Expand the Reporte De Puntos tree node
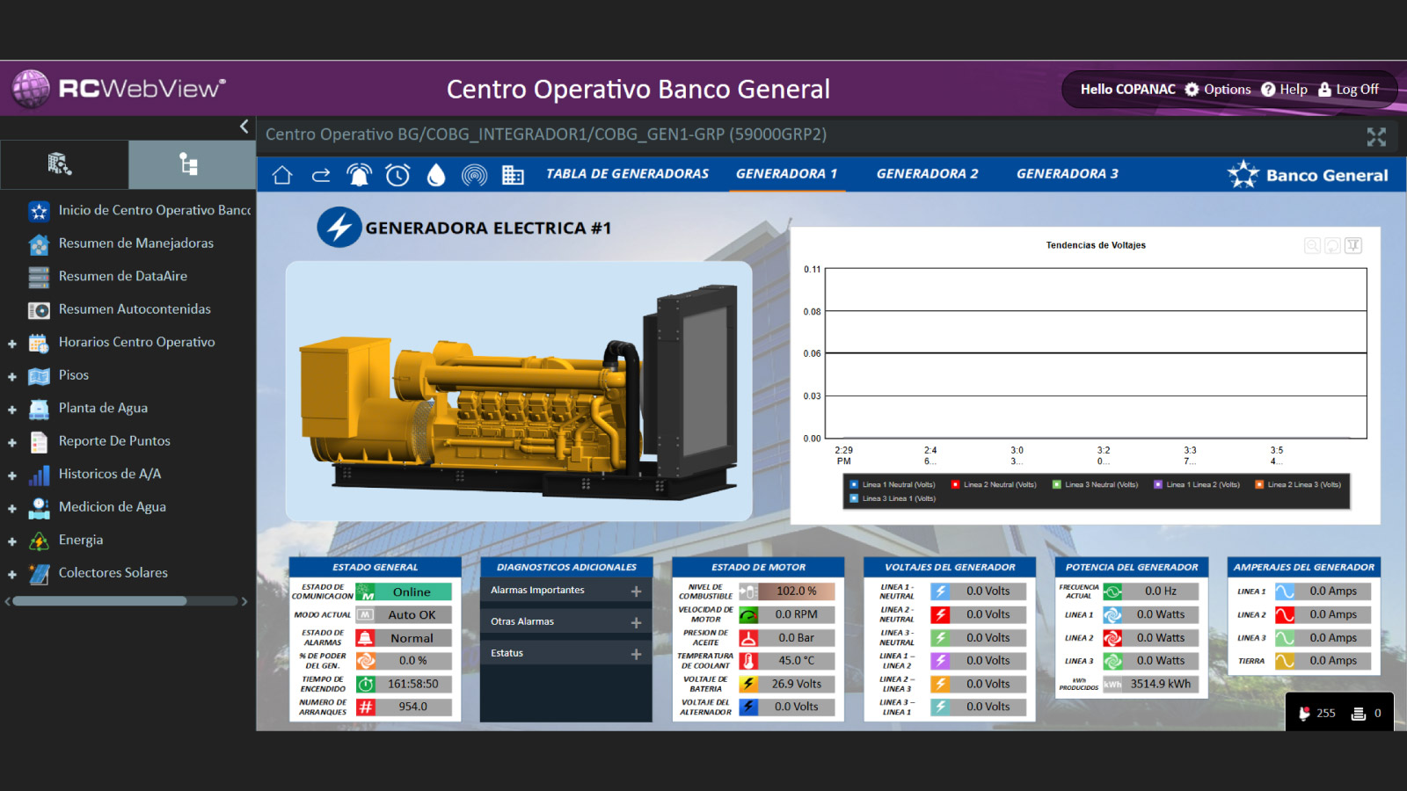 (x=12, y=442)
